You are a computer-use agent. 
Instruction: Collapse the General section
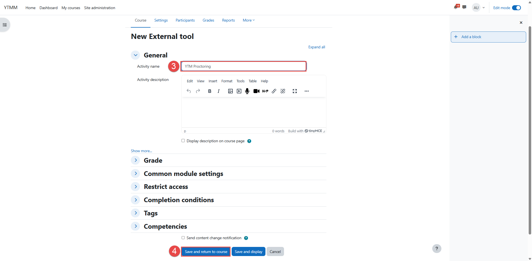pyautogui.click(x=135, y=55)
